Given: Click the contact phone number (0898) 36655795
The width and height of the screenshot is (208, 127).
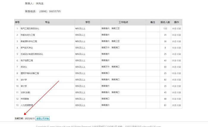Looking at the screenshot, I should click(50, 11).
